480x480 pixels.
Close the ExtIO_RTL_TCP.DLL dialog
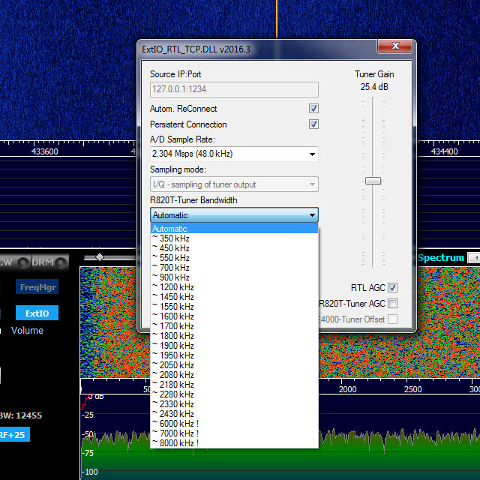click(x=395, y=46)
